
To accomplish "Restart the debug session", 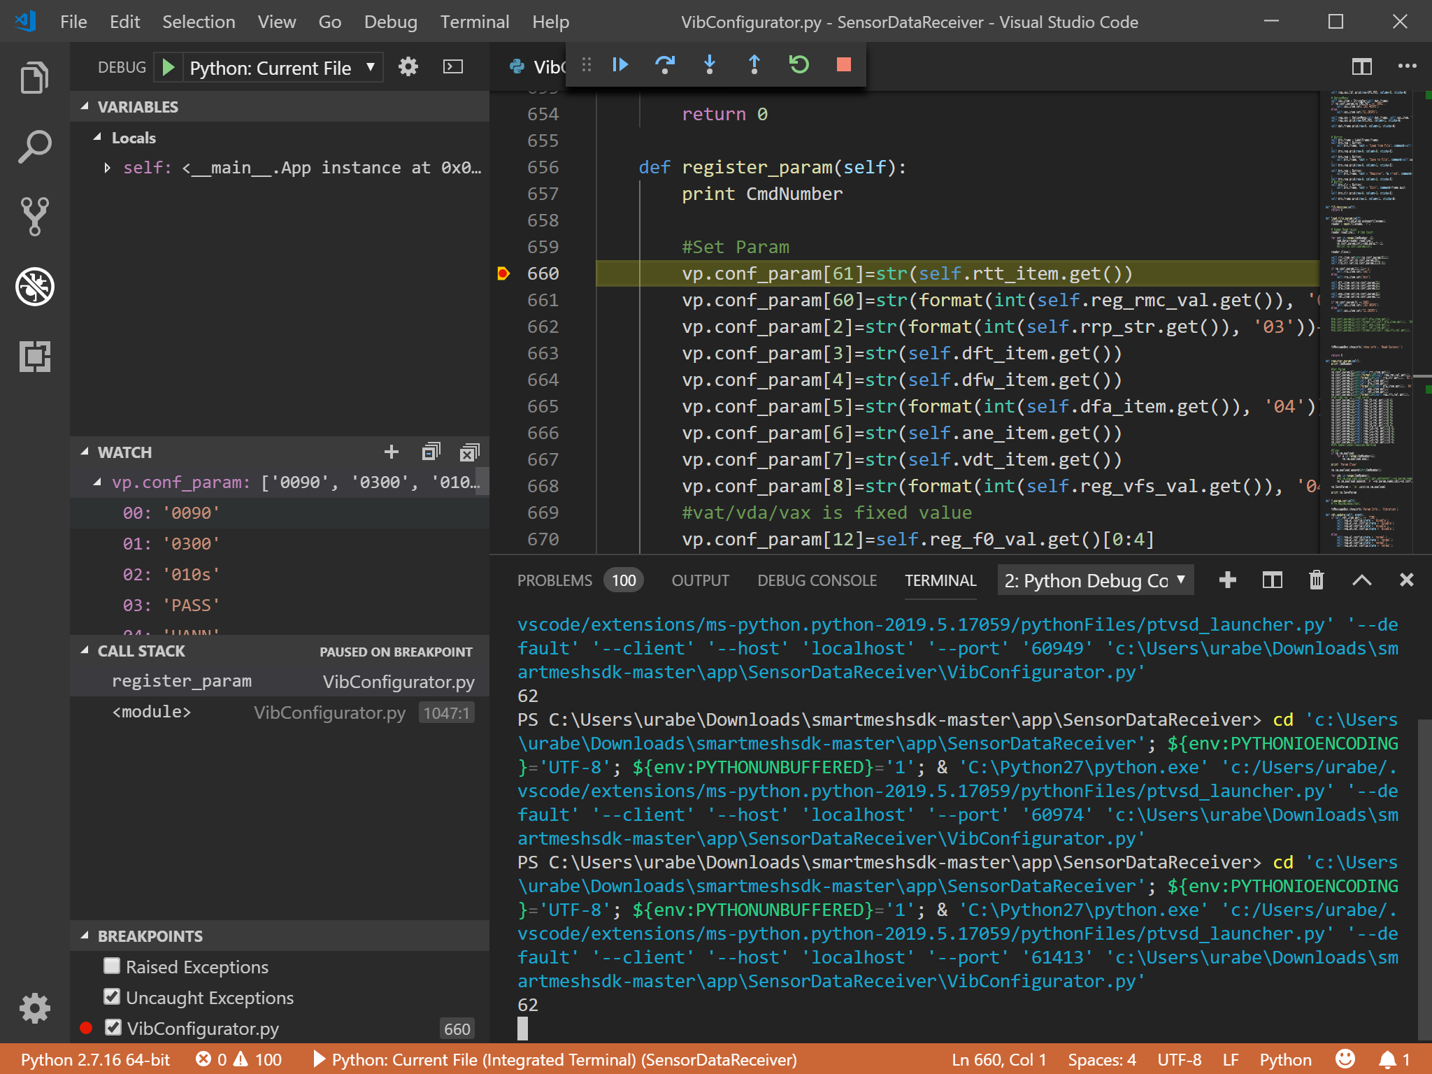I will click(x=799, y=64).
